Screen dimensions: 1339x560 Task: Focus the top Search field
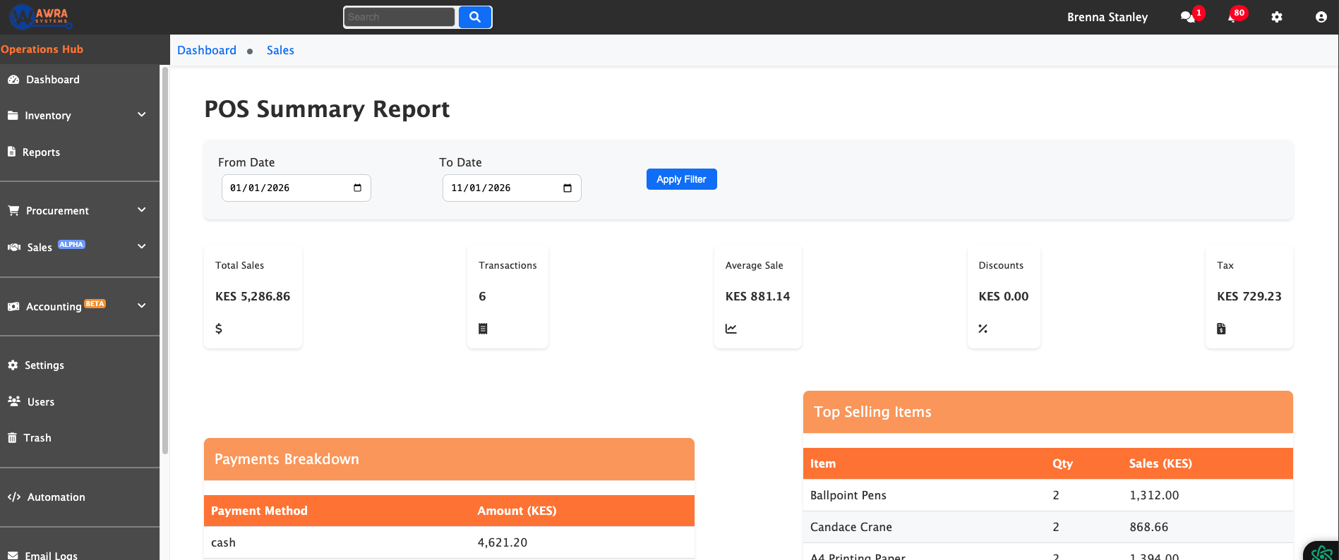click(400, 17)
